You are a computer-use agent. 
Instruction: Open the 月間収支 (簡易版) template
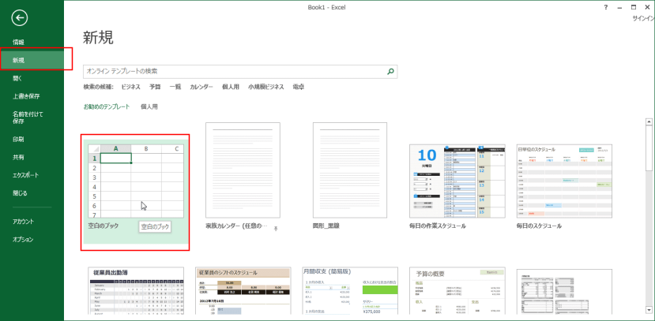350,292
